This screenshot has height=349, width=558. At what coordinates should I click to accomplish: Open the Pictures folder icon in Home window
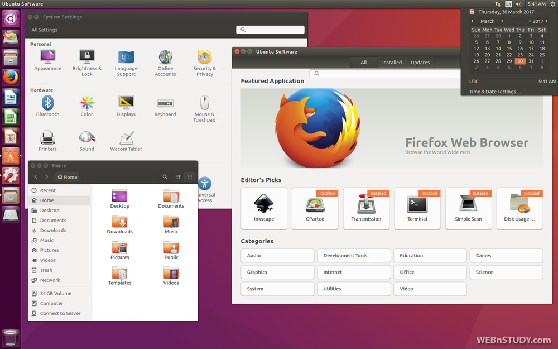click(119, 250)
